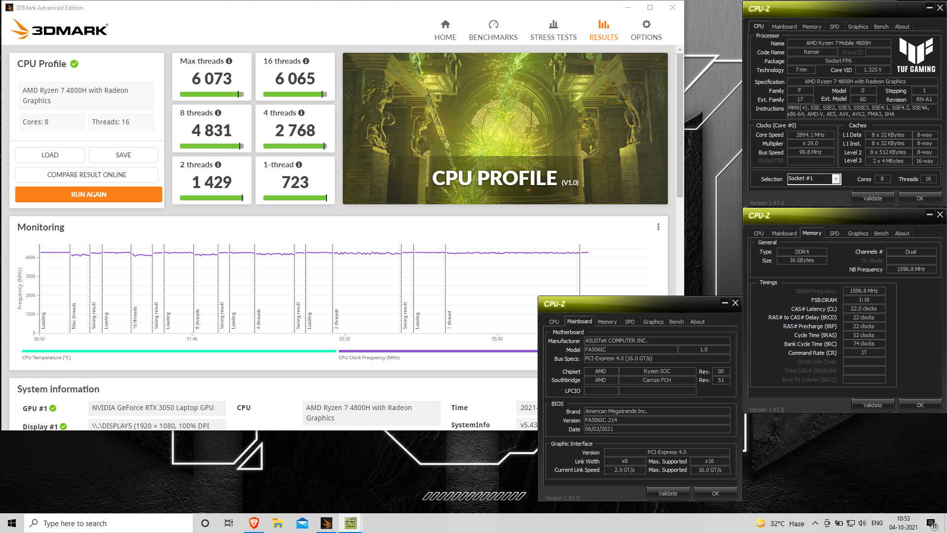Click green check icon next to GPU #1
The height and width of the screenshot is (533, 947).
click(53, 408)
